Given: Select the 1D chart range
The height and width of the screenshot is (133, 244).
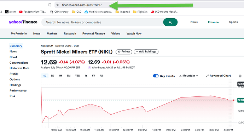Looking at the screenshot, I should (x=45, y=76).
